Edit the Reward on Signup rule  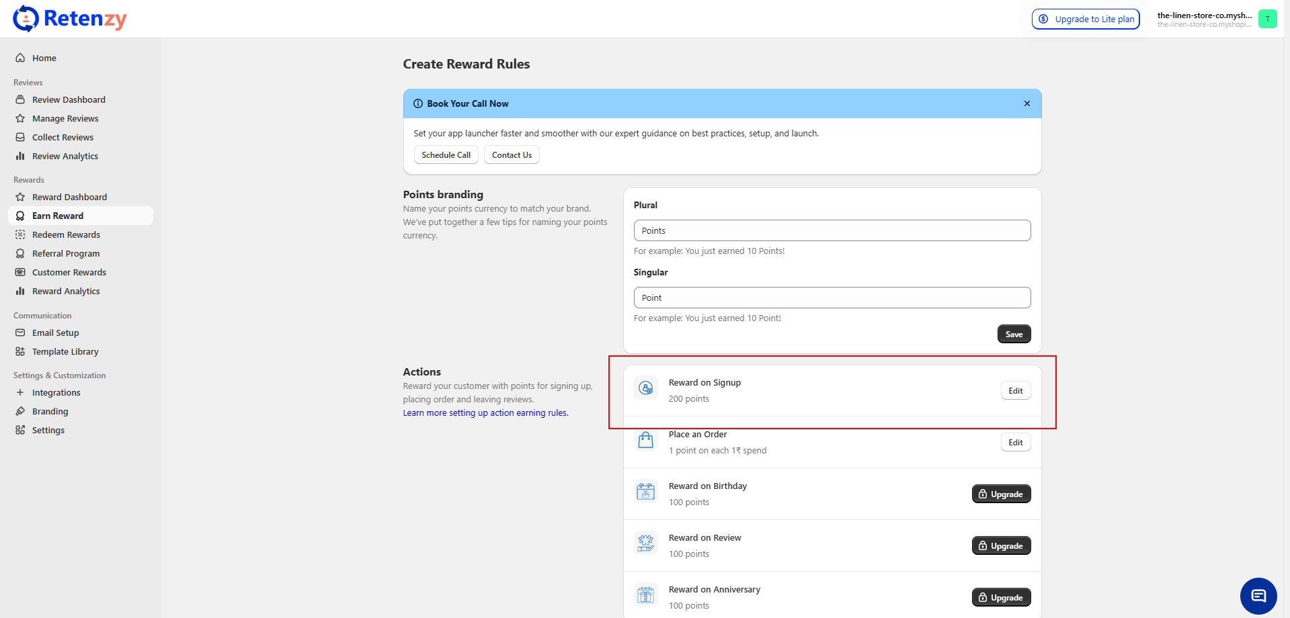click(1015, 391)
